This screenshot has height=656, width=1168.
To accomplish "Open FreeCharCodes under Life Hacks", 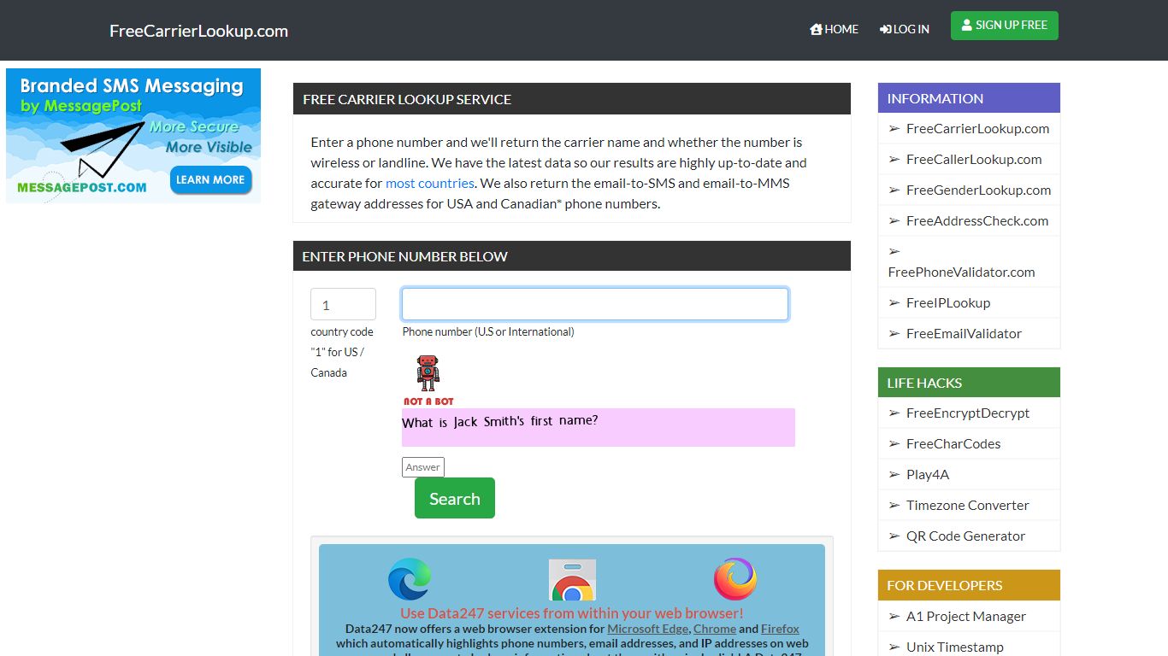I will [x=953, y=444].
